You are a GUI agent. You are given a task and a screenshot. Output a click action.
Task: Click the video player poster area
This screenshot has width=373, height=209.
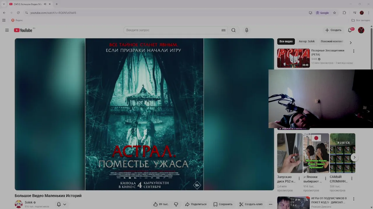tap(144, 114)
